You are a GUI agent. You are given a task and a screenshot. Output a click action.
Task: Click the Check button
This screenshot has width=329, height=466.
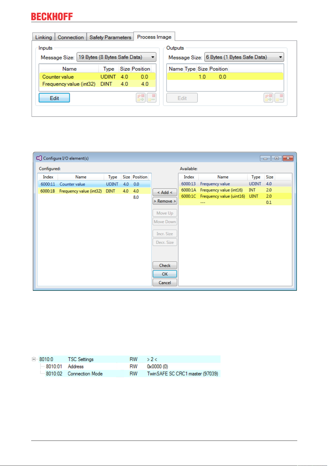(x=165, y=265)
